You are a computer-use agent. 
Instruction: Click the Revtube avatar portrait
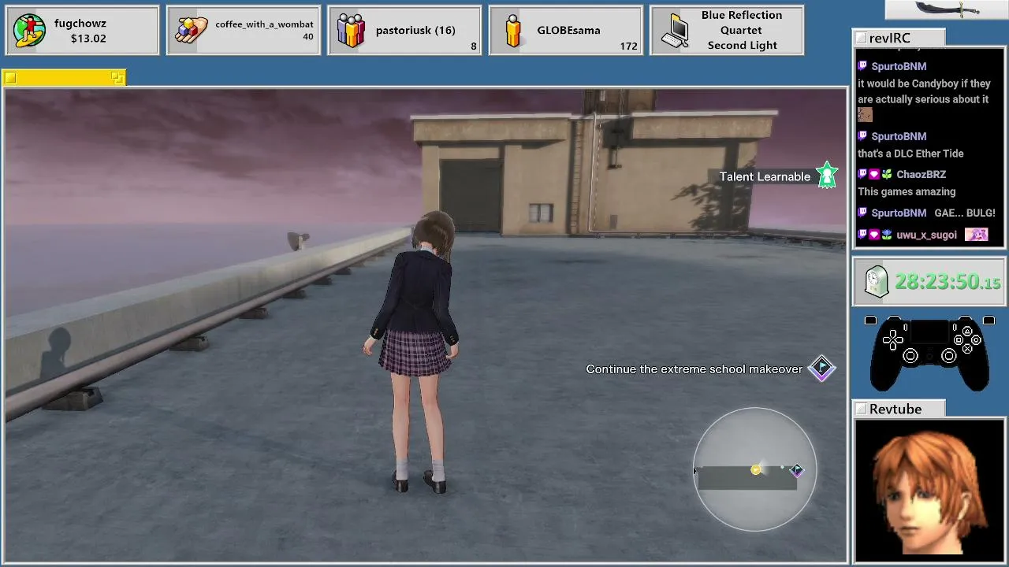pos(929,490)
